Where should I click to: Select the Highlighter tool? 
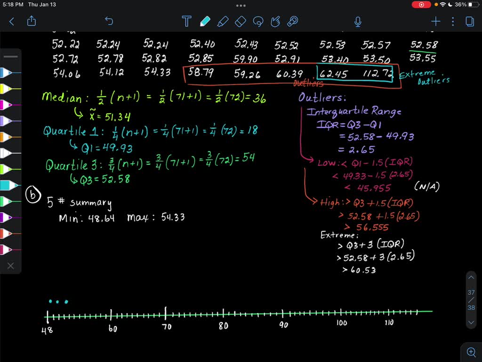click(x=223, y=21)
